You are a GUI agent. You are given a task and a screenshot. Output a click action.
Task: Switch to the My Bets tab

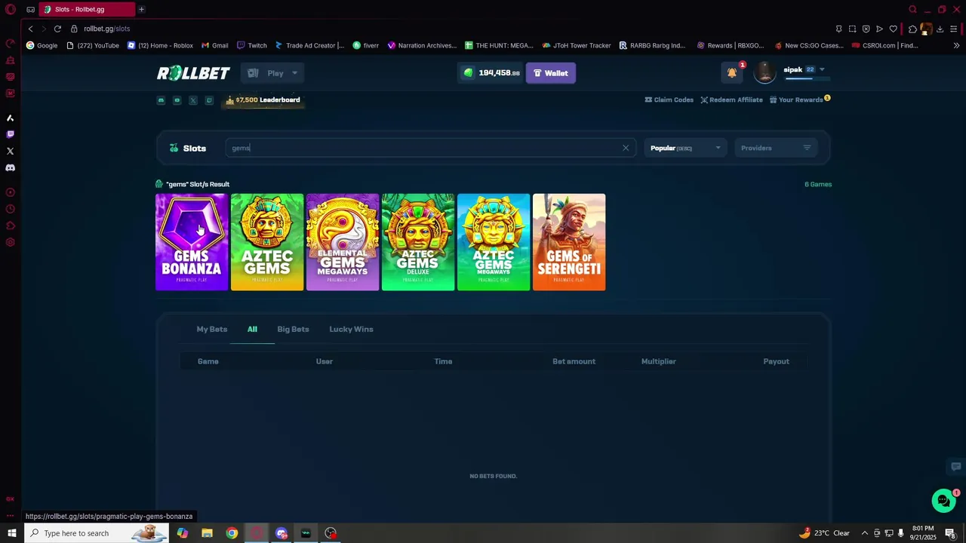coord(212,329)
